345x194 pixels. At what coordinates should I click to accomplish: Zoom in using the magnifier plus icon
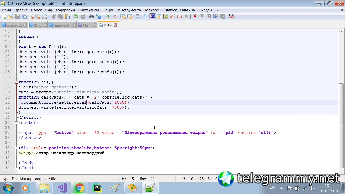pyautogui.click(x=107, y=17)
